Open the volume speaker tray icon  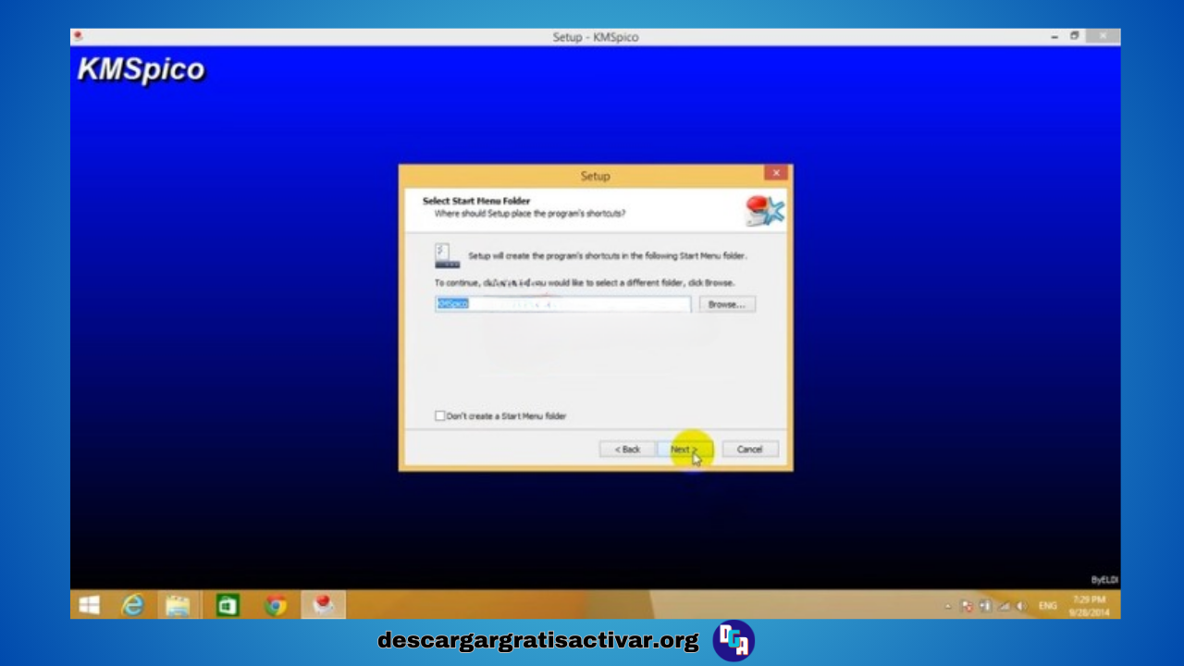1022,606
